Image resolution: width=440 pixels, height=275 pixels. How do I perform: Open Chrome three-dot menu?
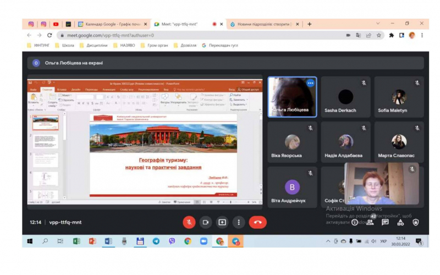(422, 35)
